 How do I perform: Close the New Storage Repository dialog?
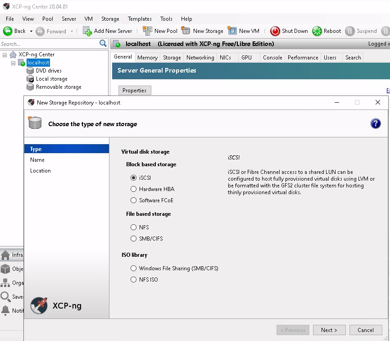[378, 102]
